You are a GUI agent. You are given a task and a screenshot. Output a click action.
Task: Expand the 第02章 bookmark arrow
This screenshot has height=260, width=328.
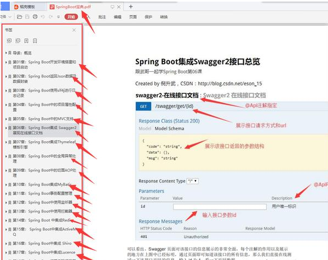pos(6,76)
